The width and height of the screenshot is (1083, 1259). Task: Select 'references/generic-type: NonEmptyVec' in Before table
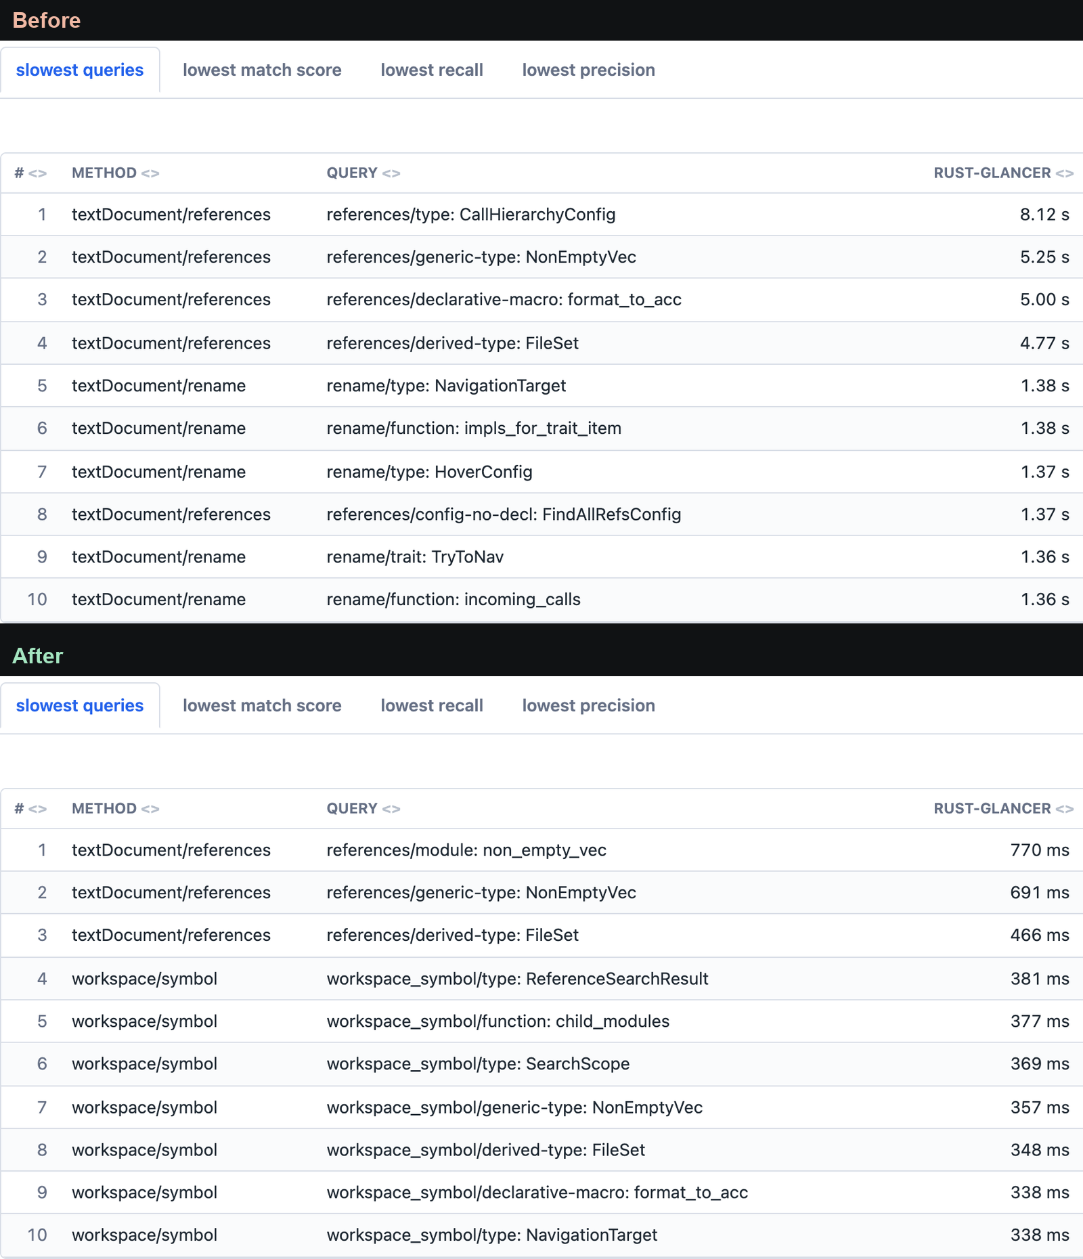point(481,257)
